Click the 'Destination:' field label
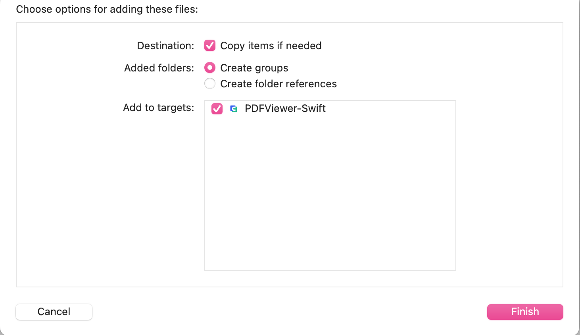This screenshot has width=580, height=335. point(165,46)
